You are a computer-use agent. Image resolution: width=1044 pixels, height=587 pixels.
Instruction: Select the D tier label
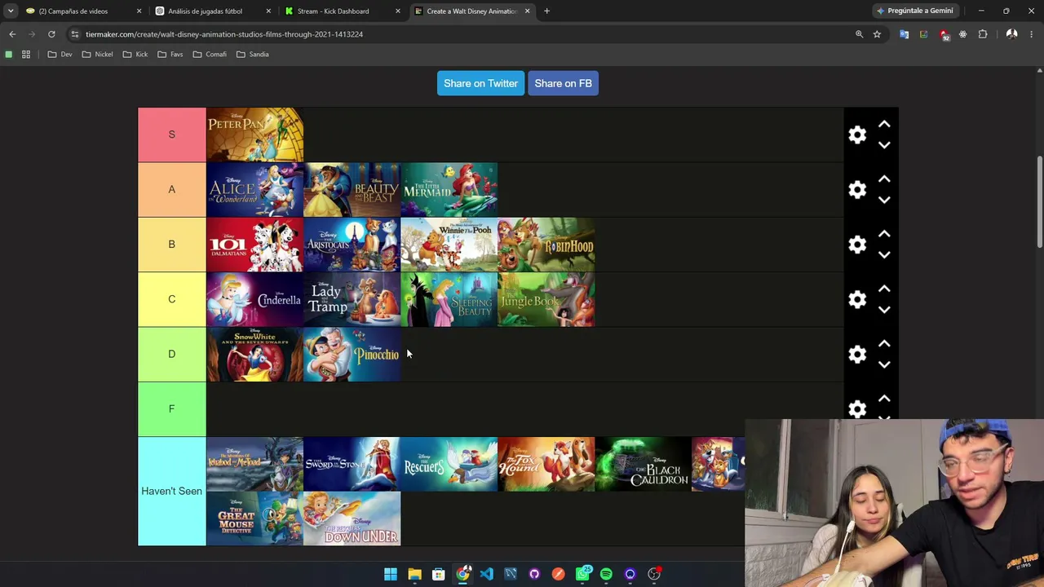tap(171, 354)
